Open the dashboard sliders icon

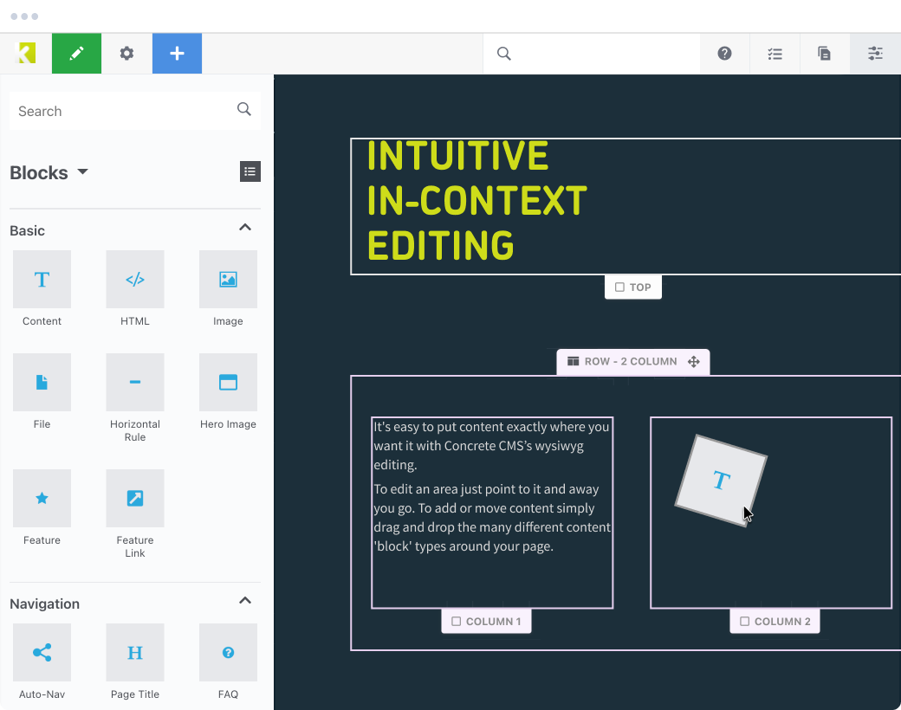[x=875, y=54]
